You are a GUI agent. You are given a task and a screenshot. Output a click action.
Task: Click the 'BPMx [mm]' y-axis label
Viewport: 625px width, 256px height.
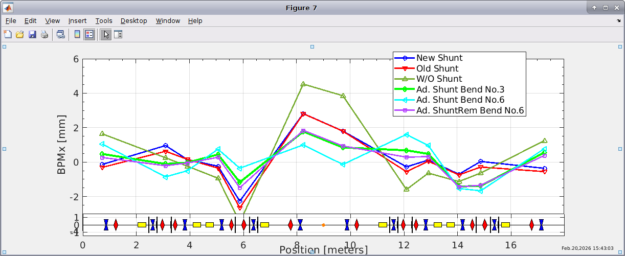click(x=62, y=144)
